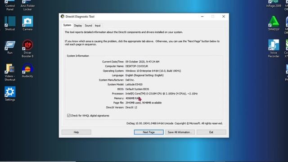The height and width of the screenshot is (162, 288).
Task: Click the English Regional Setting language value
Action: pyautogui.click(x=144, y=75)
